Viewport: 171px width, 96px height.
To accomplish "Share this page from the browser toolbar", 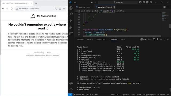I will coord(60,9).
